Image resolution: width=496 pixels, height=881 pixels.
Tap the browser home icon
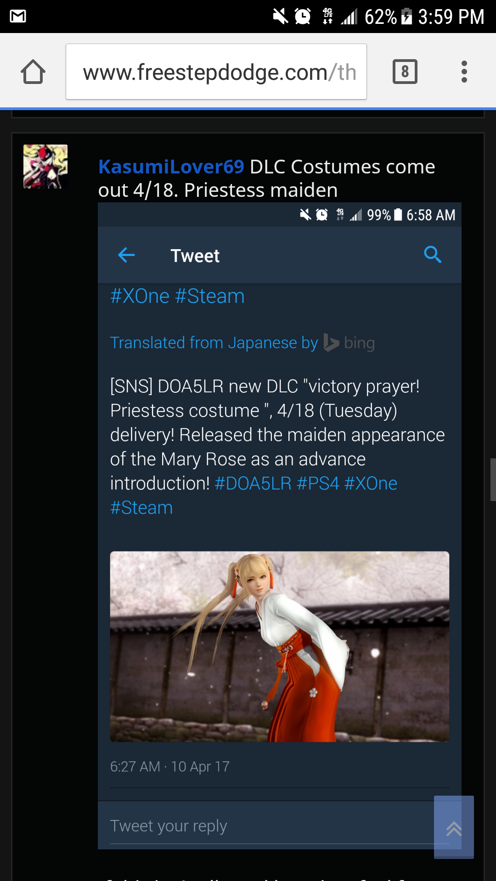coord(33,72)
